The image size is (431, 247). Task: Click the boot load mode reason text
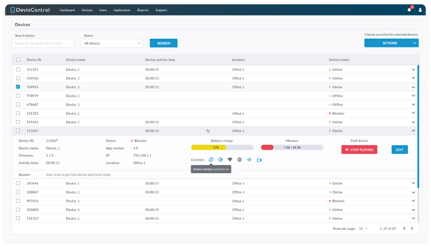[x=78, y=174]
